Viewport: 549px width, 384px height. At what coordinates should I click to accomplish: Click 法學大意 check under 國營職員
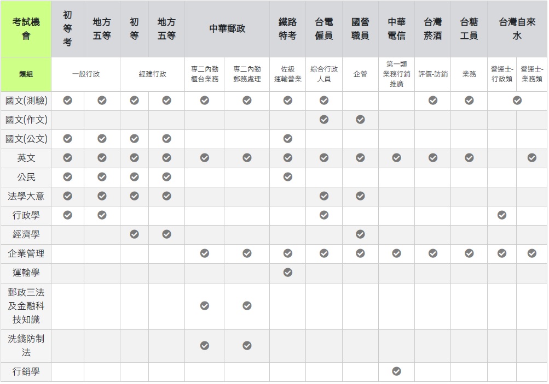tap(360, 196)
